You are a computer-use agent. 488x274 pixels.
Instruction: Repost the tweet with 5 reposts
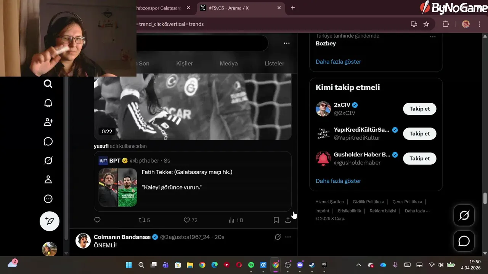pyautogui.click(x=144, y=220)
